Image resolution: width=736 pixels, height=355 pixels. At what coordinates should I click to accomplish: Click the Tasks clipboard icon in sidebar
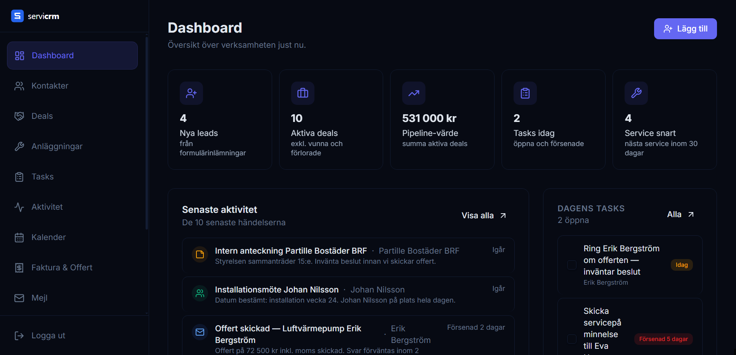[x=19, y=177]
